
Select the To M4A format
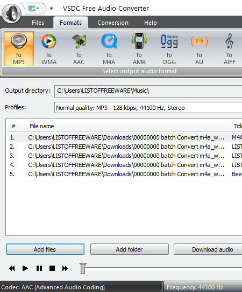point(109,48)
